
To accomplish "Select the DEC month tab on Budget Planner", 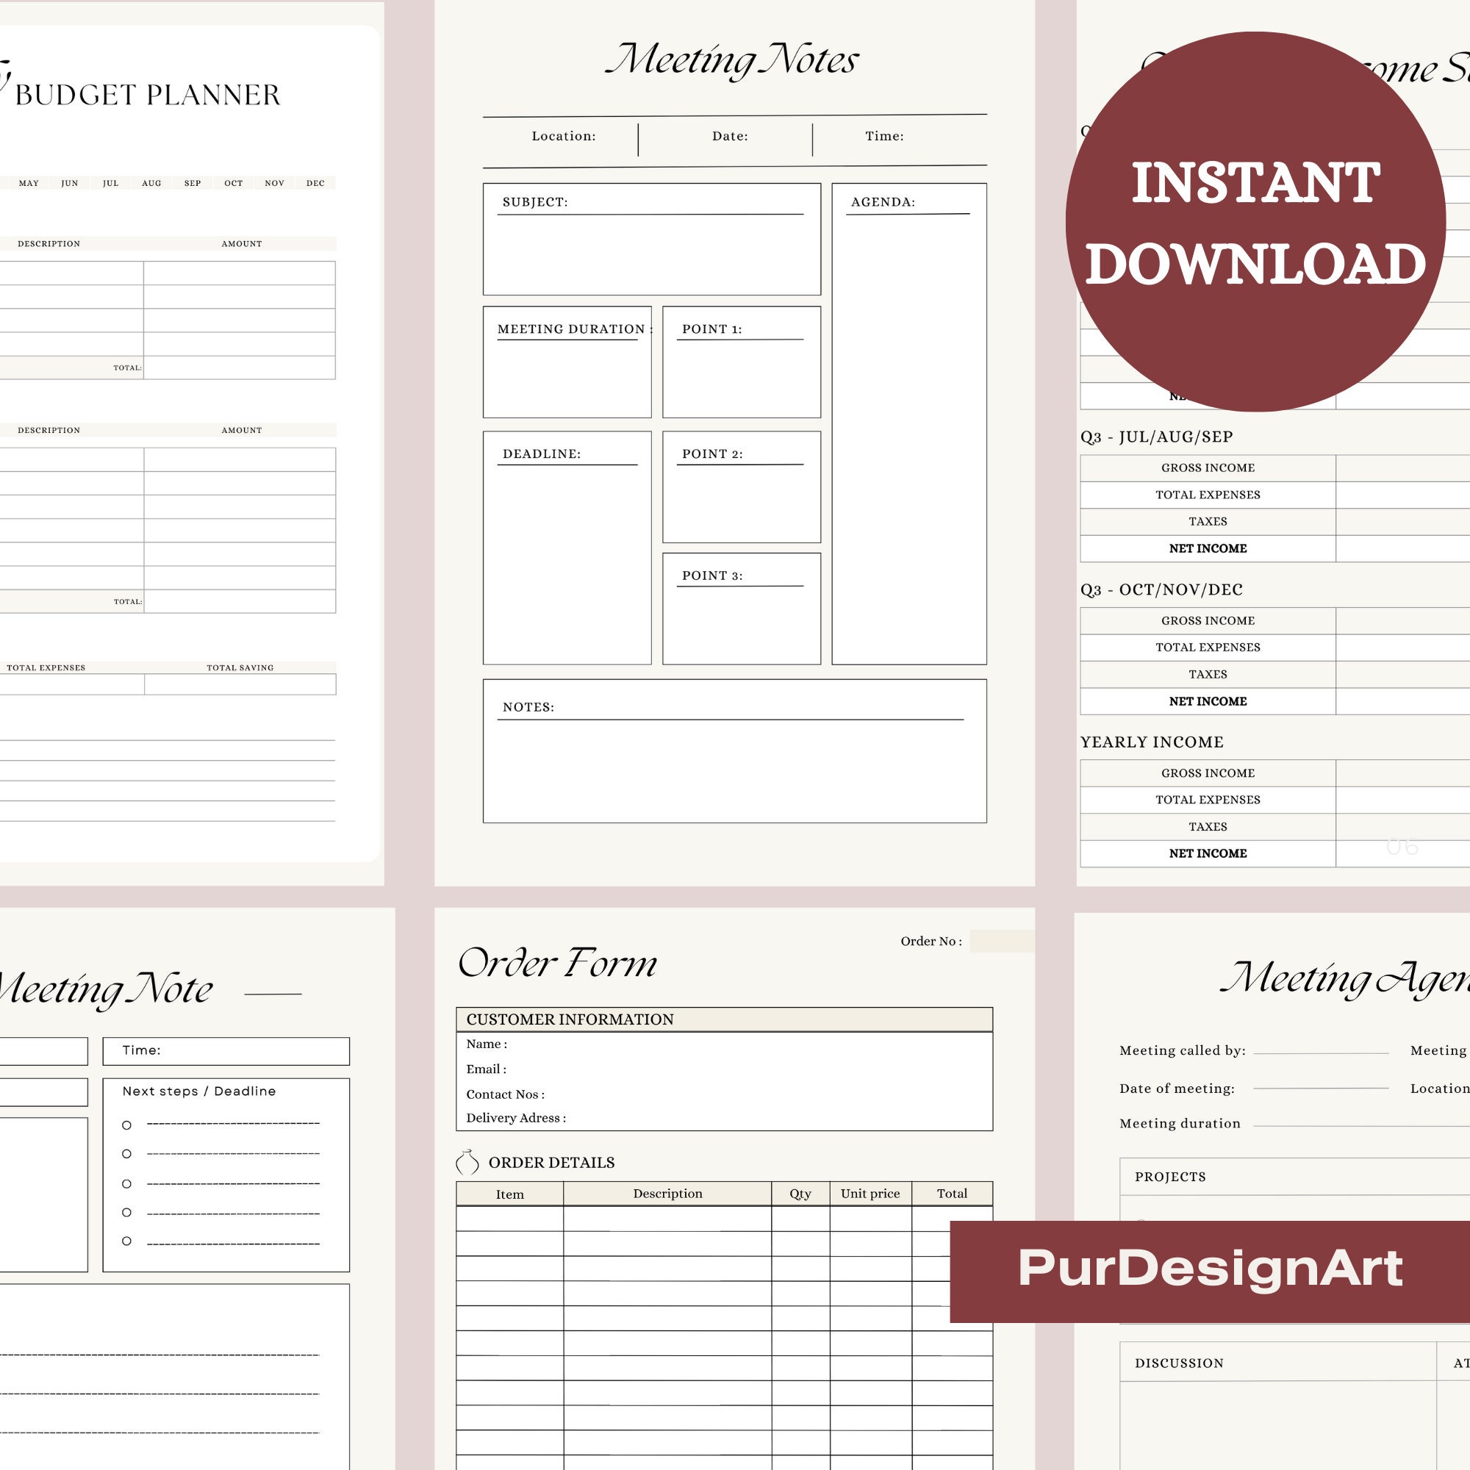I will tap(316, 182).
